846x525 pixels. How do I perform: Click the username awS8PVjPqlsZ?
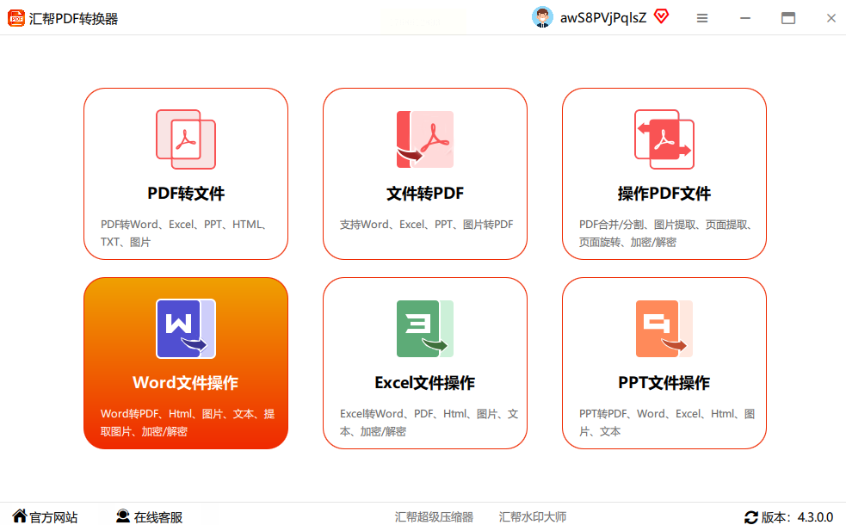click(602, 18)
